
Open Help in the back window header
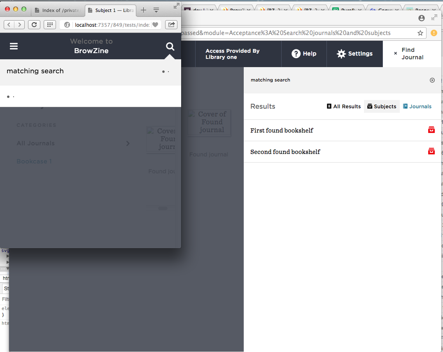tap(304, 54)
